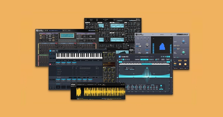Image resolution: width=223 pixels, height=117 pixels.
Task: Click the Plugin Boutique logo in VirtualCZ
Action: 40,31
